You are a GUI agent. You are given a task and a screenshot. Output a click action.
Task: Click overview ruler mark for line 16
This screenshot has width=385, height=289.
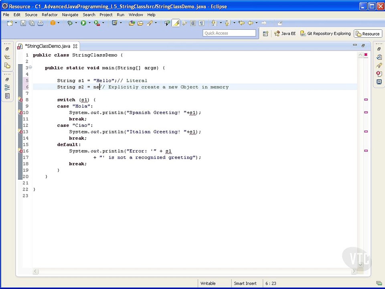(x=366, y=151)
